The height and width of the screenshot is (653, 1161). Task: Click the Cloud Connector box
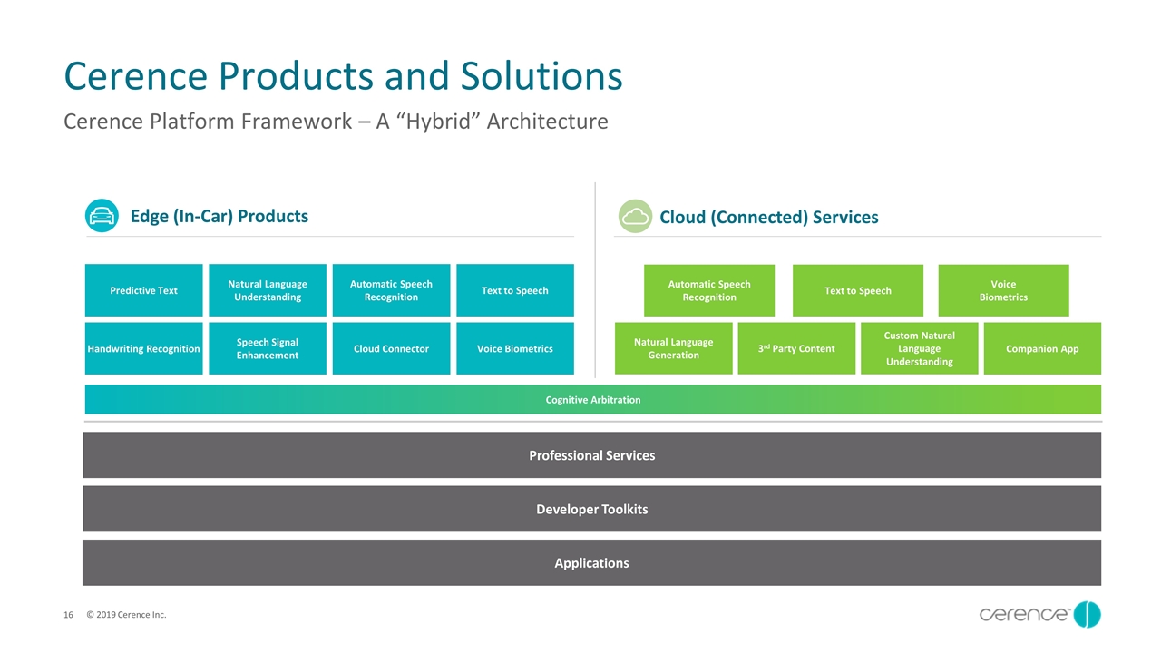[x=391, y=348]
